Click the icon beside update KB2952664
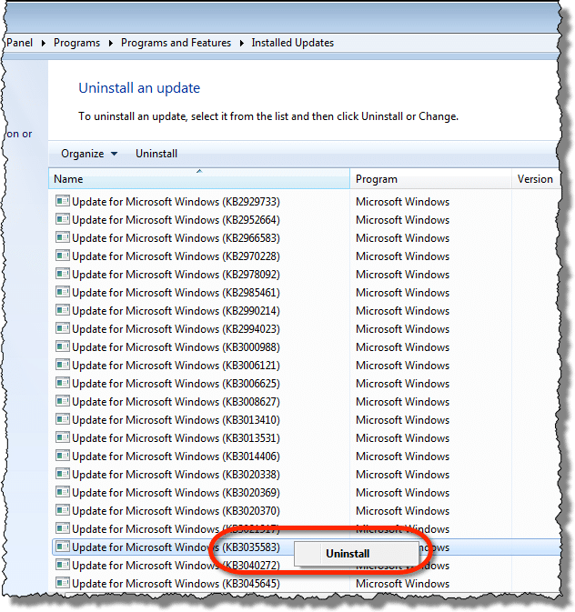 coord(63,219)
